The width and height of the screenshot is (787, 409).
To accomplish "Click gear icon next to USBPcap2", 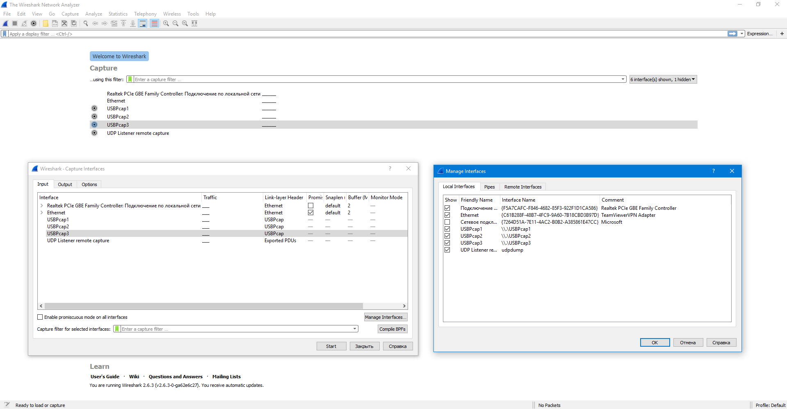I will [94, 116].
